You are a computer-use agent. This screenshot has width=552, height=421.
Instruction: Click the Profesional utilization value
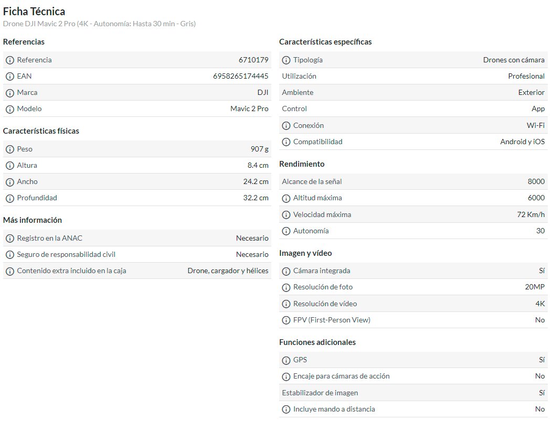click(x=526, y=76)
